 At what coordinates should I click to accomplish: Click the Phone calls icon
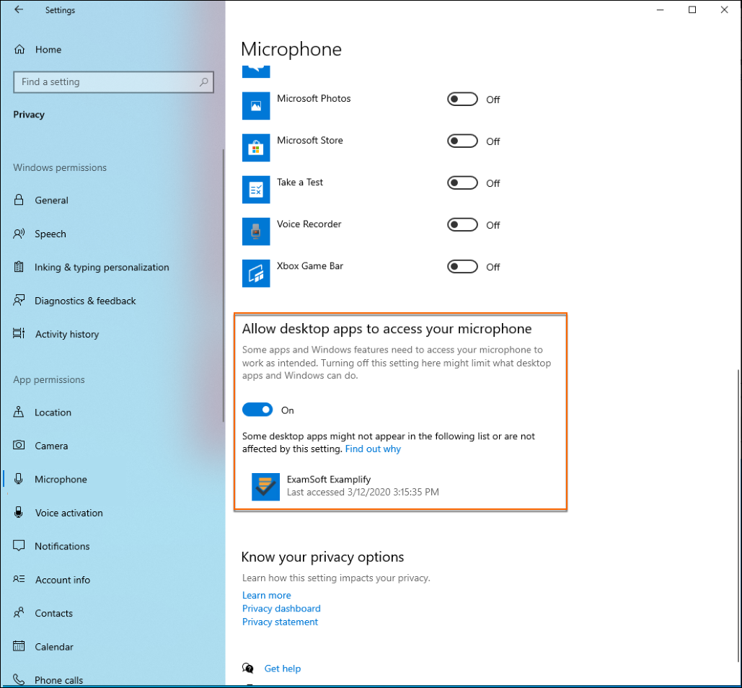(19, 679)
